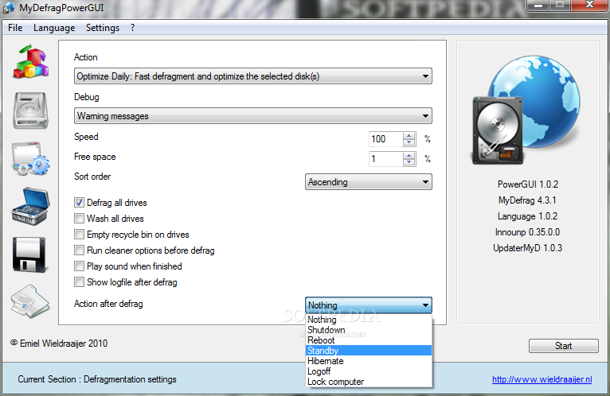This screenshot has height=396, width=610.
Task: Select Standby in the dropdown list
Action: click(x=369, y=351)
